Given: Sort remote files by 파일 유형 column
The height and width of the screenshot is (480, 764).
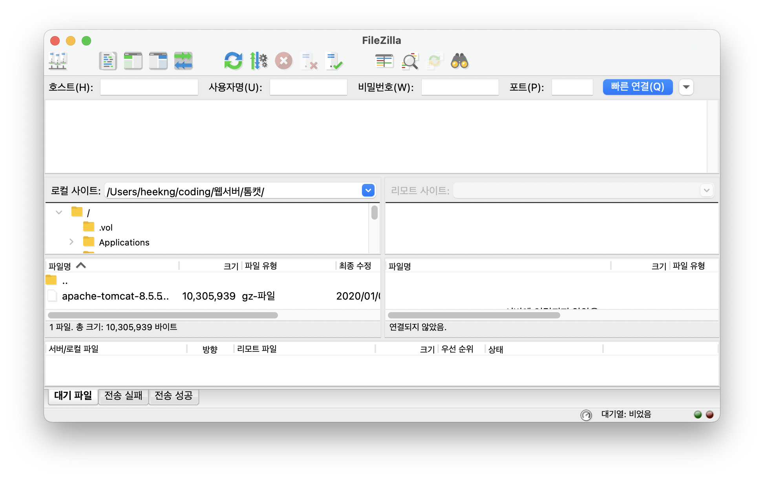Looking at the screenshot, I should (x=694, y=266).
